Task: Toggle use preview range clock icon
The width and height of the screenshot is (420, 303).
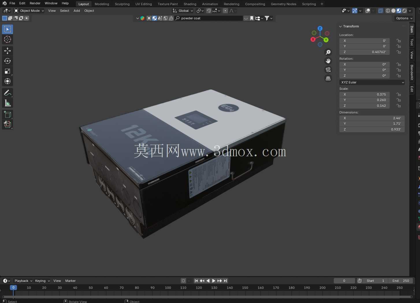Action: coord(360,281)
